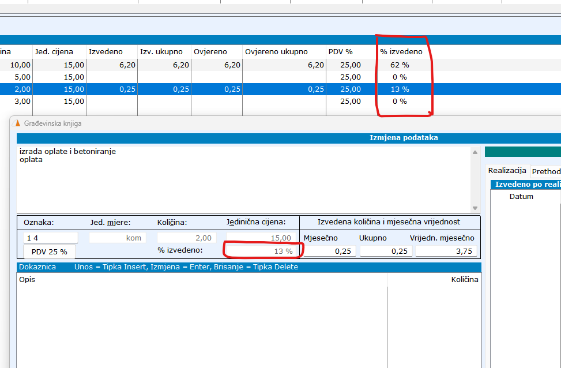The image size is (561, 368).
Task: Click the Datum column header
Action: tap(521, 196)
